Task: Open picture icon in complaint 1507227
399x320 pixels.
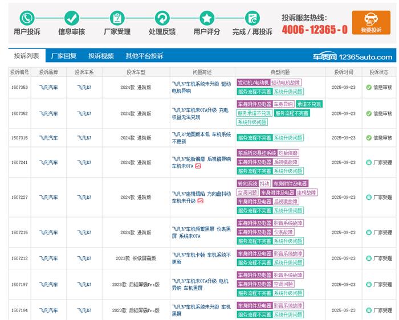Action: tap(200, 201)
